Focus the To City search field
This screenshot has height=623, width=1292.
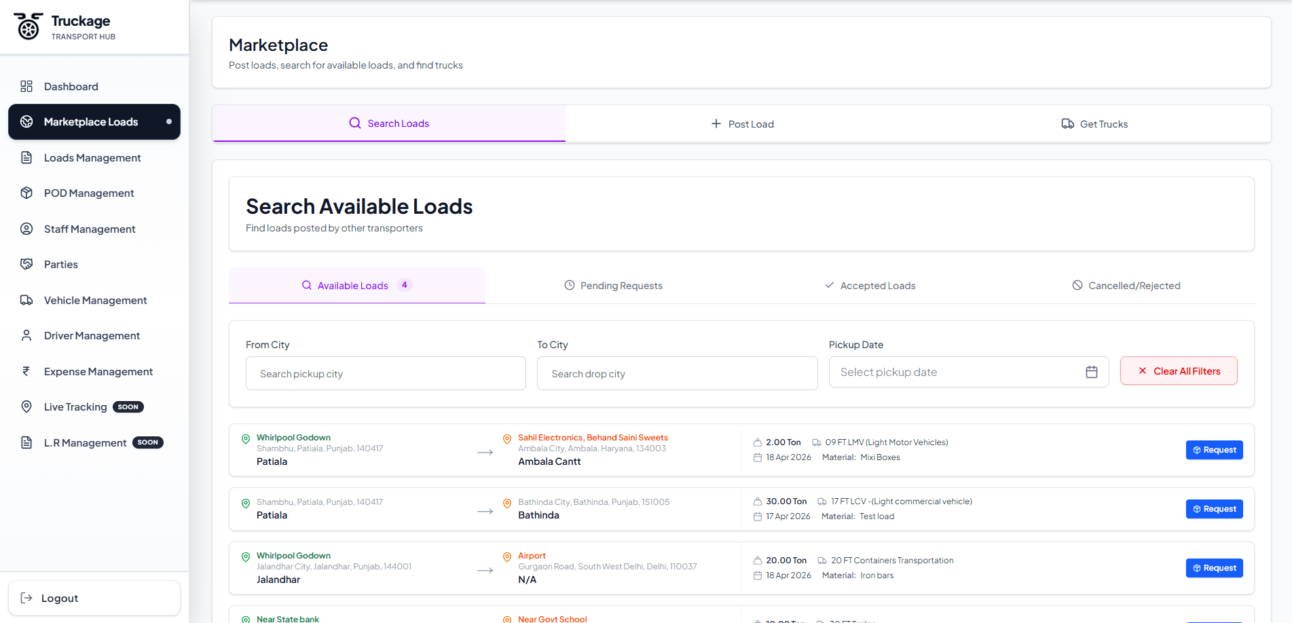pyautogui.click(x=677, y=373)
